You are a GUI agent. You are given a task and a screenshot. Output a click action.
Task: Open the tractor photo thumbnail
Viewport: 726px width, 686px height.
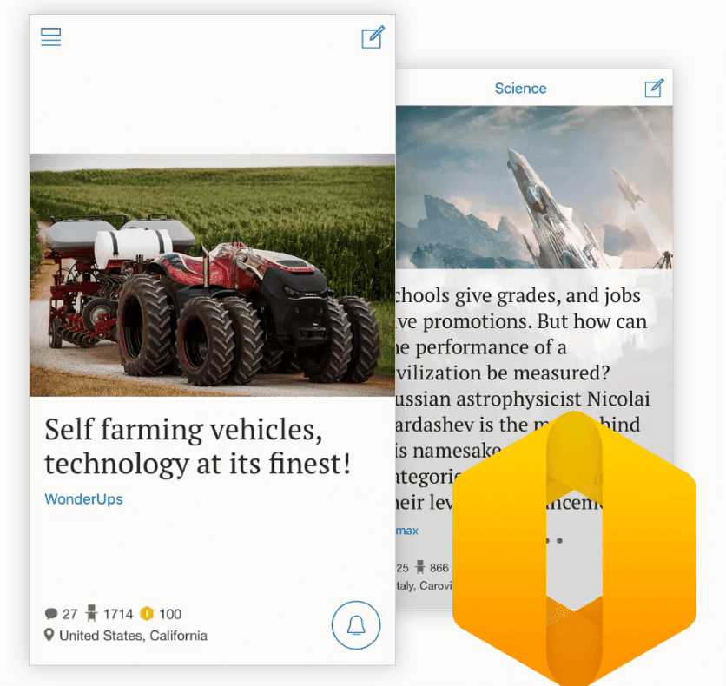[213, 275]
